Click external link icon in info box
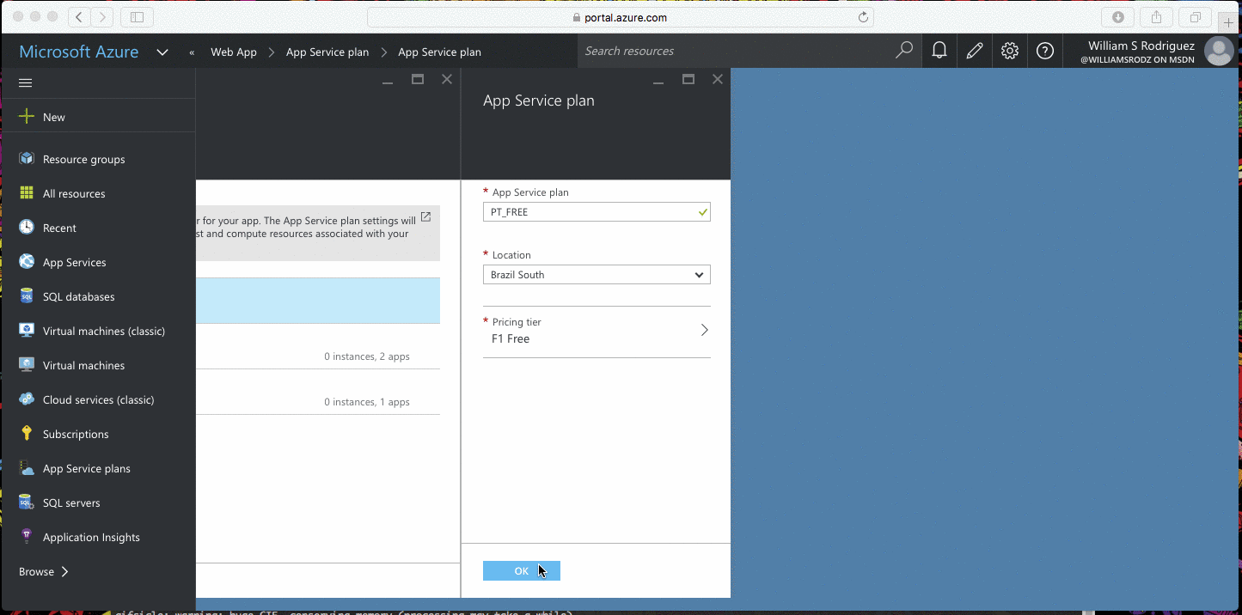Image resolution: width=1242 pixels, height=615 pixels. click(425, 217)
